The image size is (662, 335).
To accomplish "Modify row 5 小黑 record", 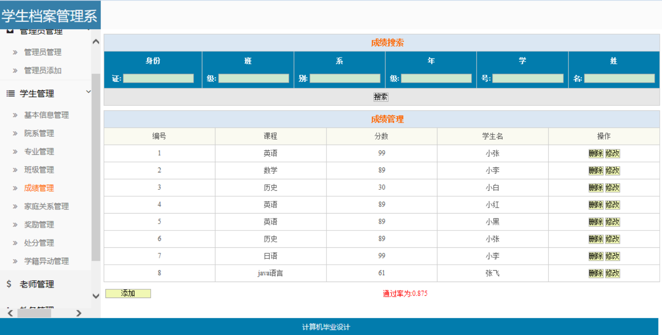I will pos(613,222).
